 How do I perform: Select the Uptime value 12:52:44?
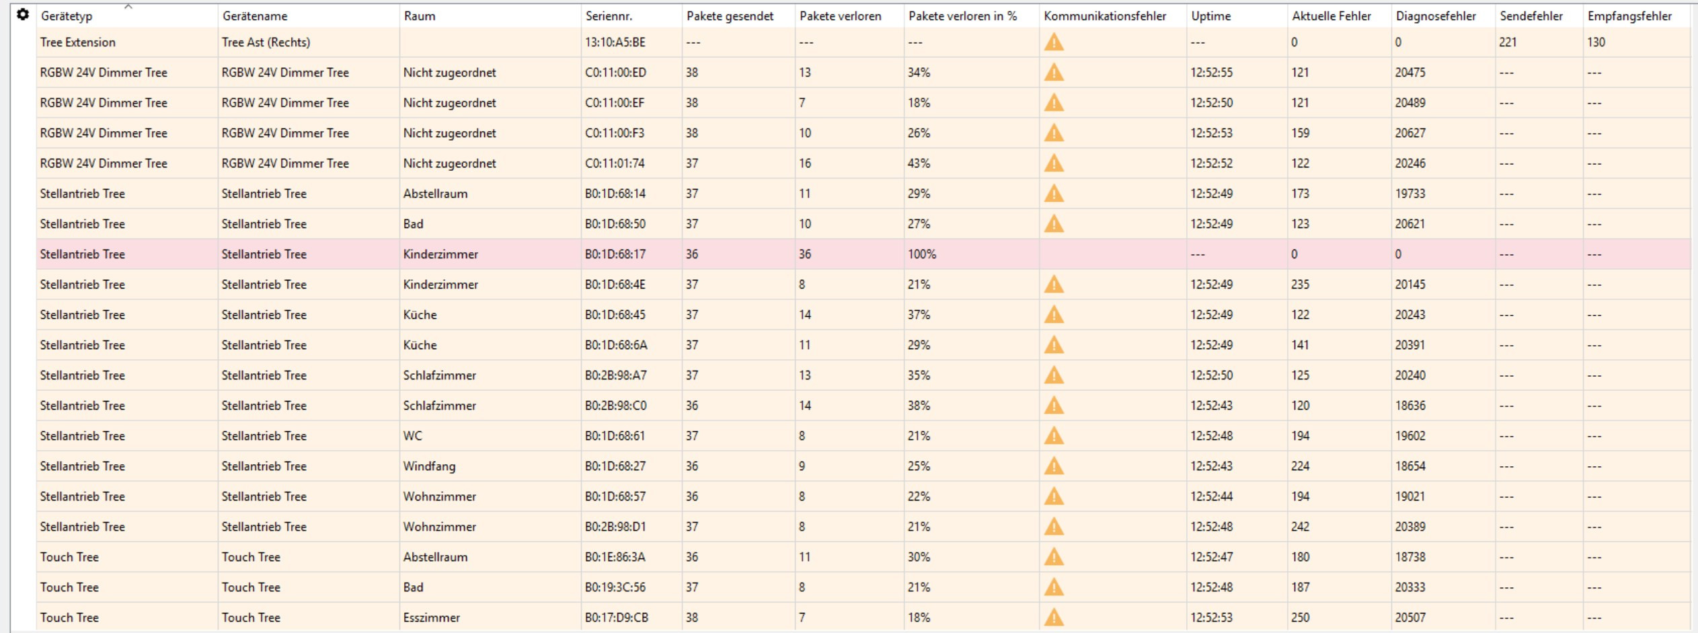[1211, 496]
